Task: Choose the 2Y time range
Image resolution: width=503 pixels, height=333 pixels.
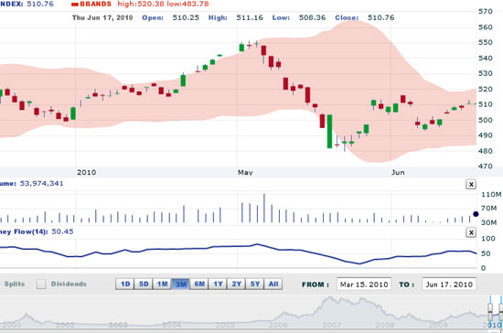Action: pyautogui.click(x=237, y=284)
